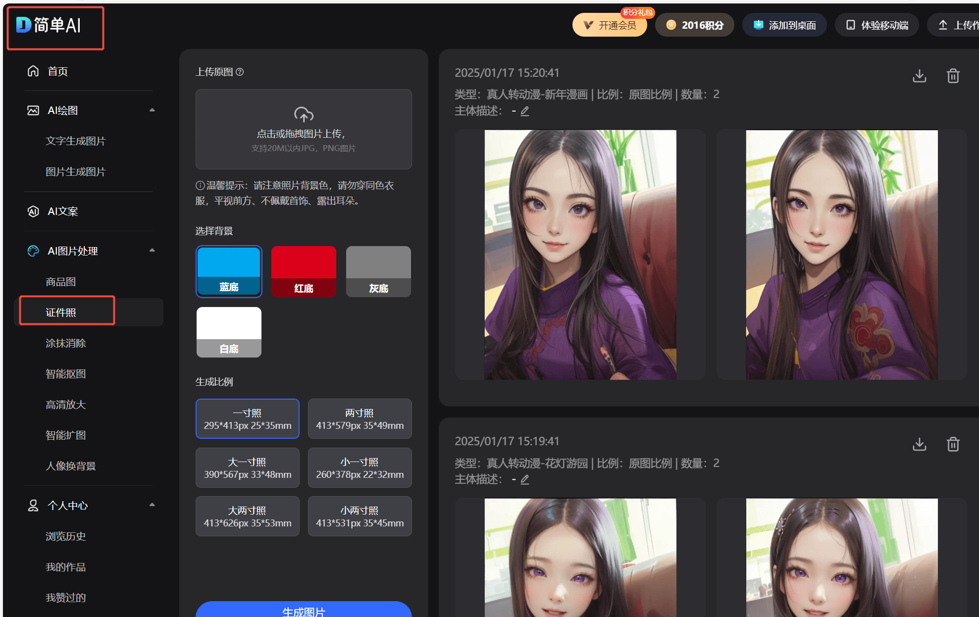Choose the 小两寸照 ratio option
The width and height of the screenshot is (979, 617).
pyautogui.click(x=360, y=516)
